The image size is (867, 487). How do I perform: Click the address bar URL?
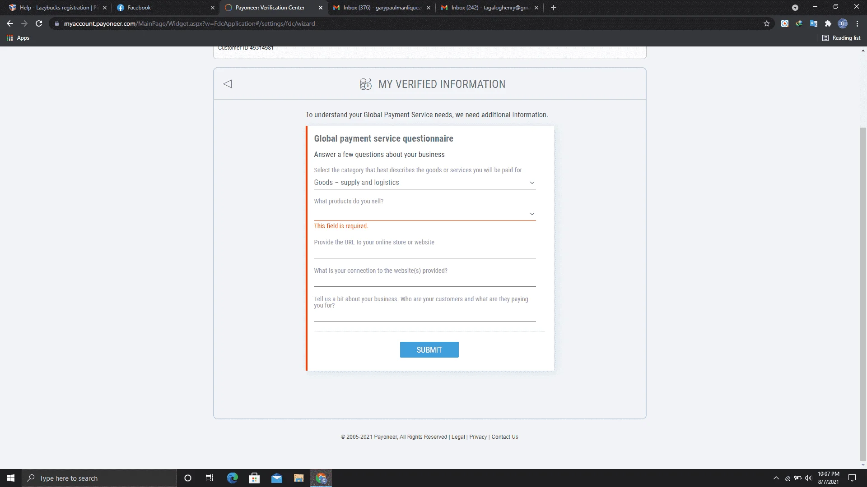pyautogui.click(x=189, y=23)
